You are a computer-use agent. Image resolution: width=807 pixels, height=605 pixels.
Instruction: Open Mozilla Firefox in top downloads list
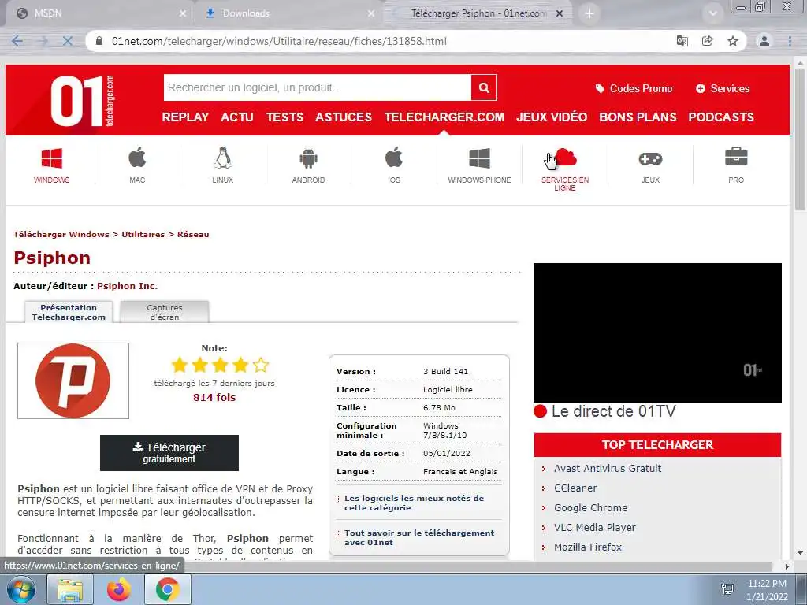click(x=588, y=547)
